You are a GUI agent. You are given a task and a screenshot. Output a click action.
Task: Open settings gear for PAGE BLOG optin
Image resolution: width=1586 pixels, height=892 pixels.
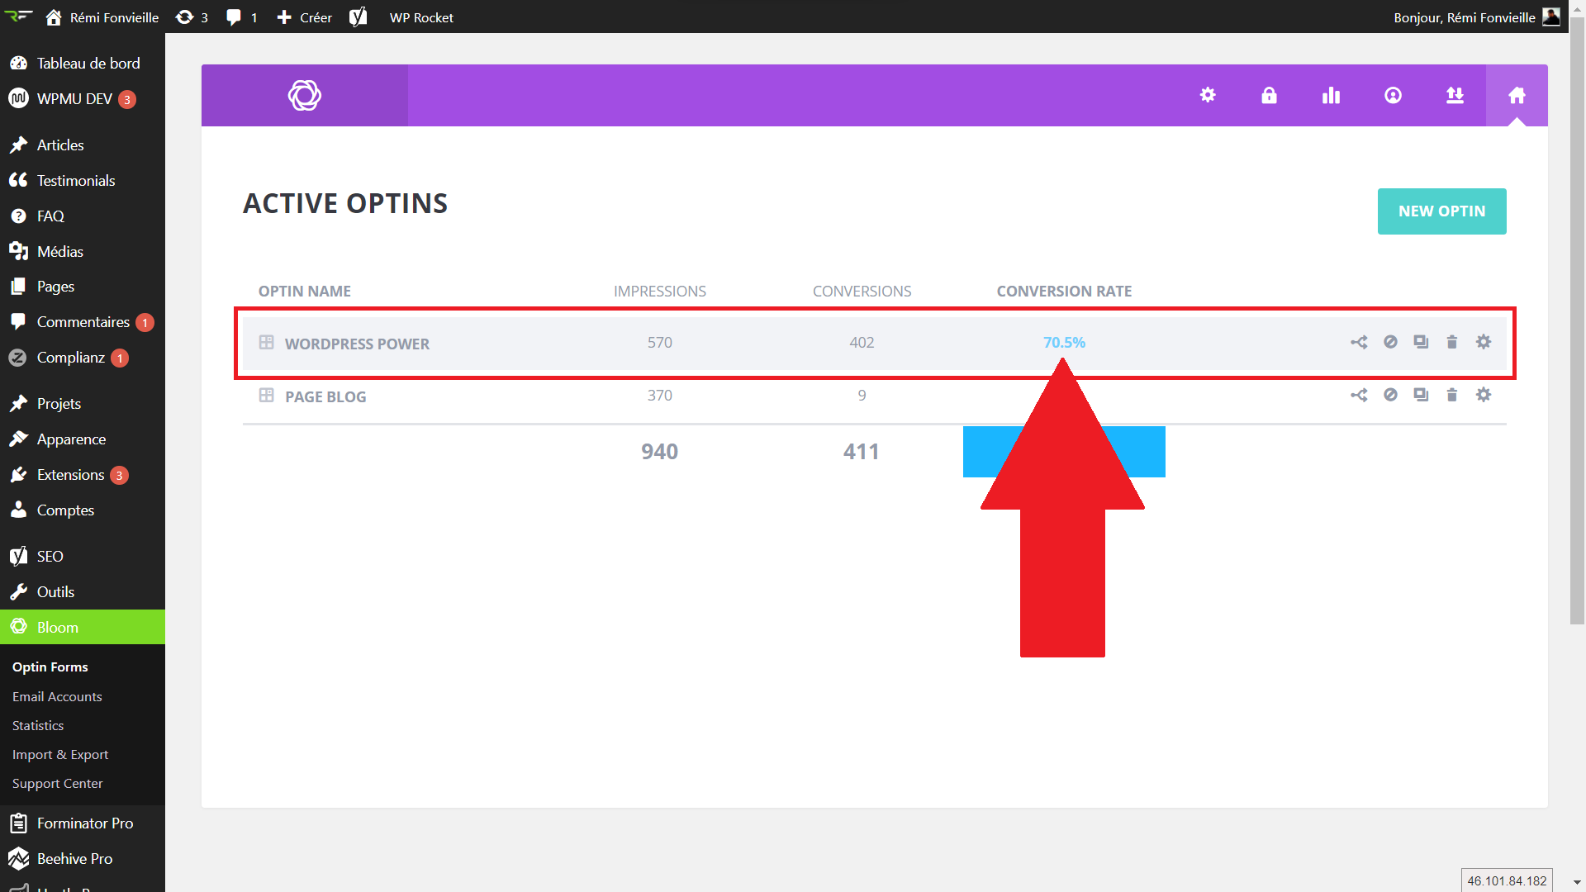1484,395
